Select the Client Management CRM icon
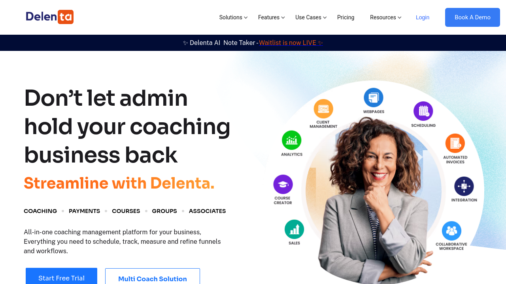The image size is (506, 284). pyautogui.click(x=323, y=108)
